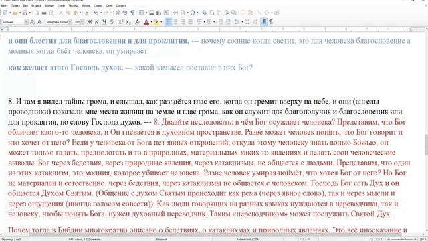Insert hyperlink icon in toolbar

204,13
